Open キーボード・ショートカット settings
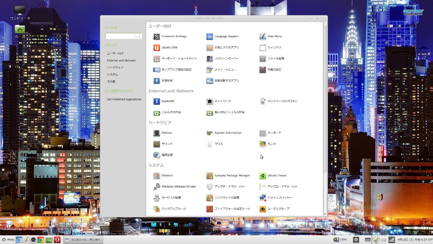This screenshot has height=244, width=433. coord(175,59)
